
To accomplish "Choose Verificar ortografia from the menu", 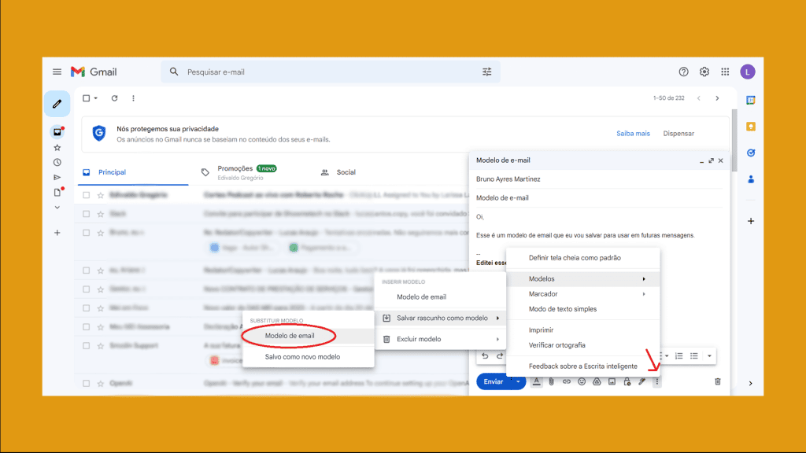I will (559, 344).
